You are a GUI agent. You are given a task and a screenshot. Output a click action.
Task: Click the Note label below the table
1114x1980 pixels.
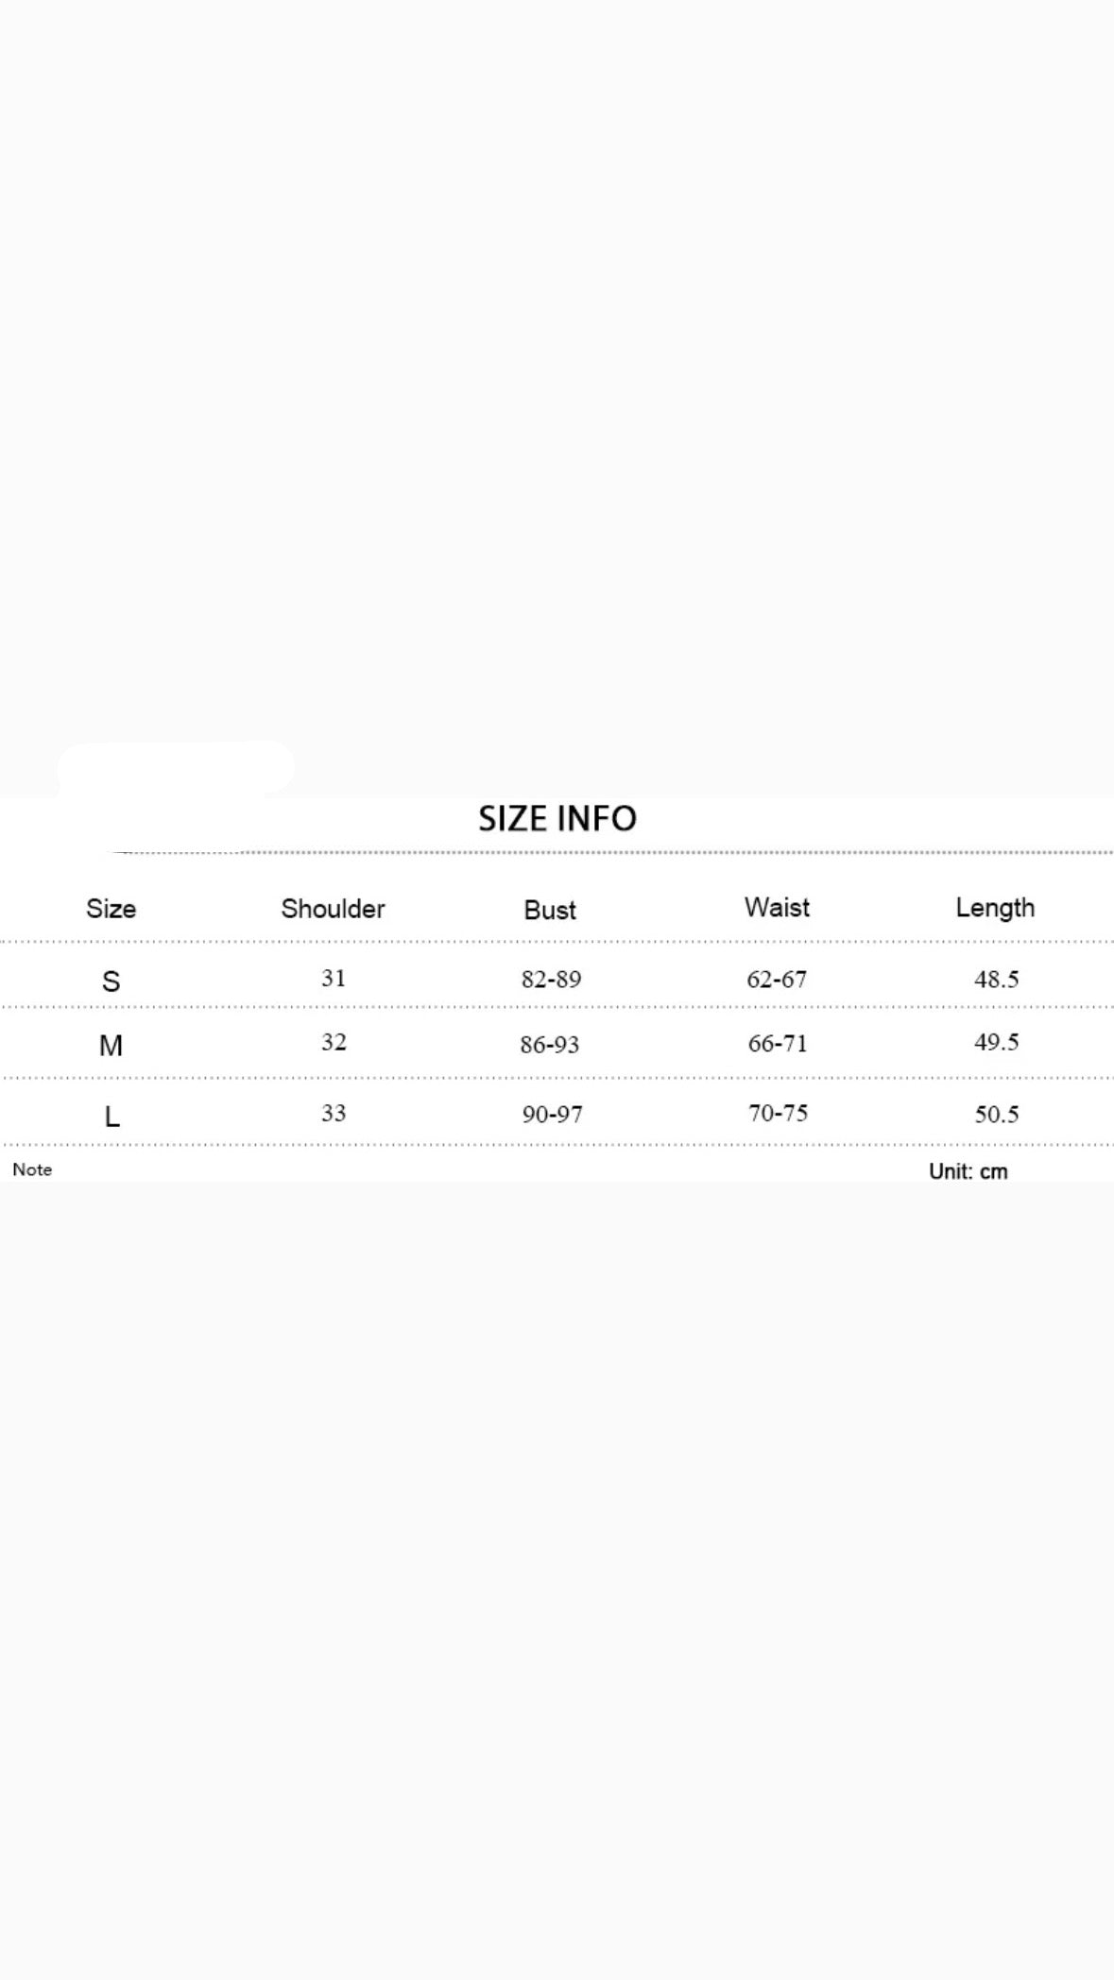tap(32, 1169)
